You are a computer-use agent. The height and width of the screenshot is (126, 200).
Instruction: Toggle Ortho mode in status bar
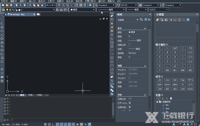tap(53, 124)
